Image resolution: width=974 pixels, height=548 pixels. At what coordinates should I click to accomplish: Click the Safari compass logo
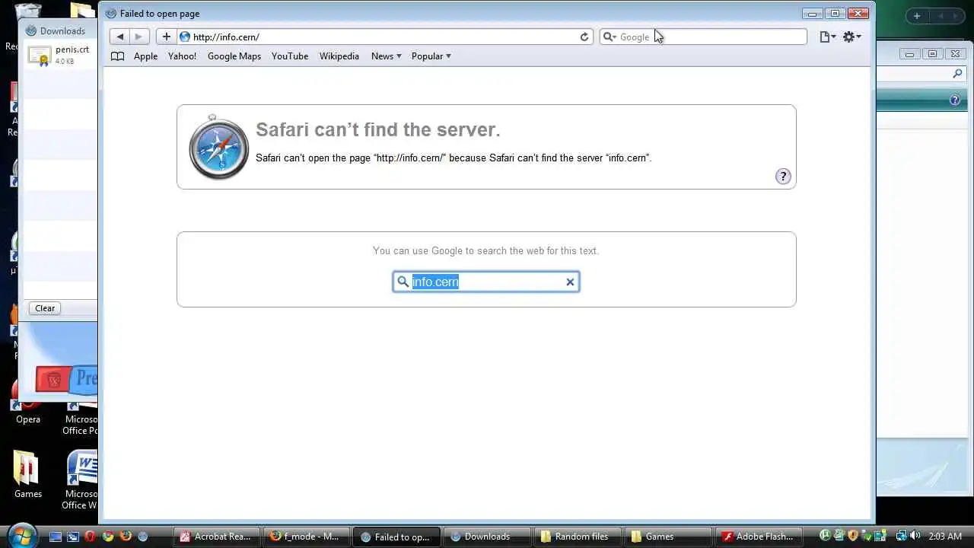pyautogui.click(x=218, y=147)
